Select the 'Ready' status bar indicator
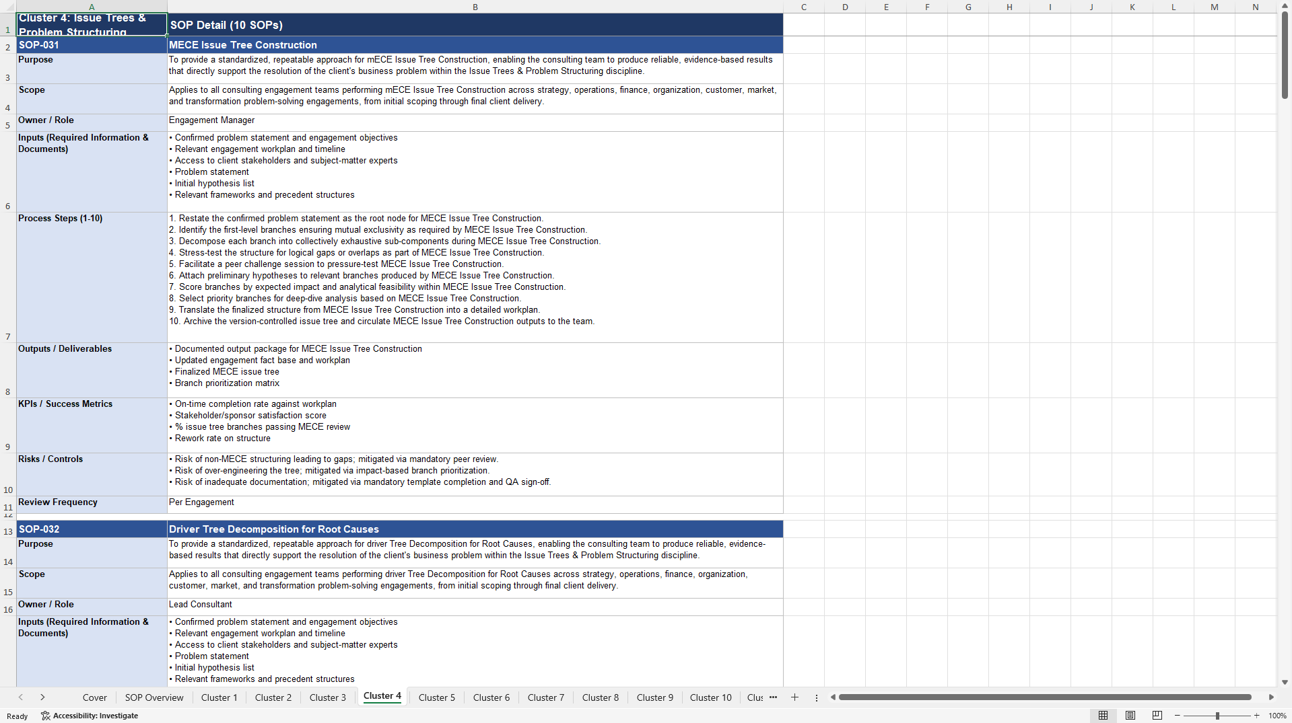The width and height of the screenshot is (1292, 723). 18,716
